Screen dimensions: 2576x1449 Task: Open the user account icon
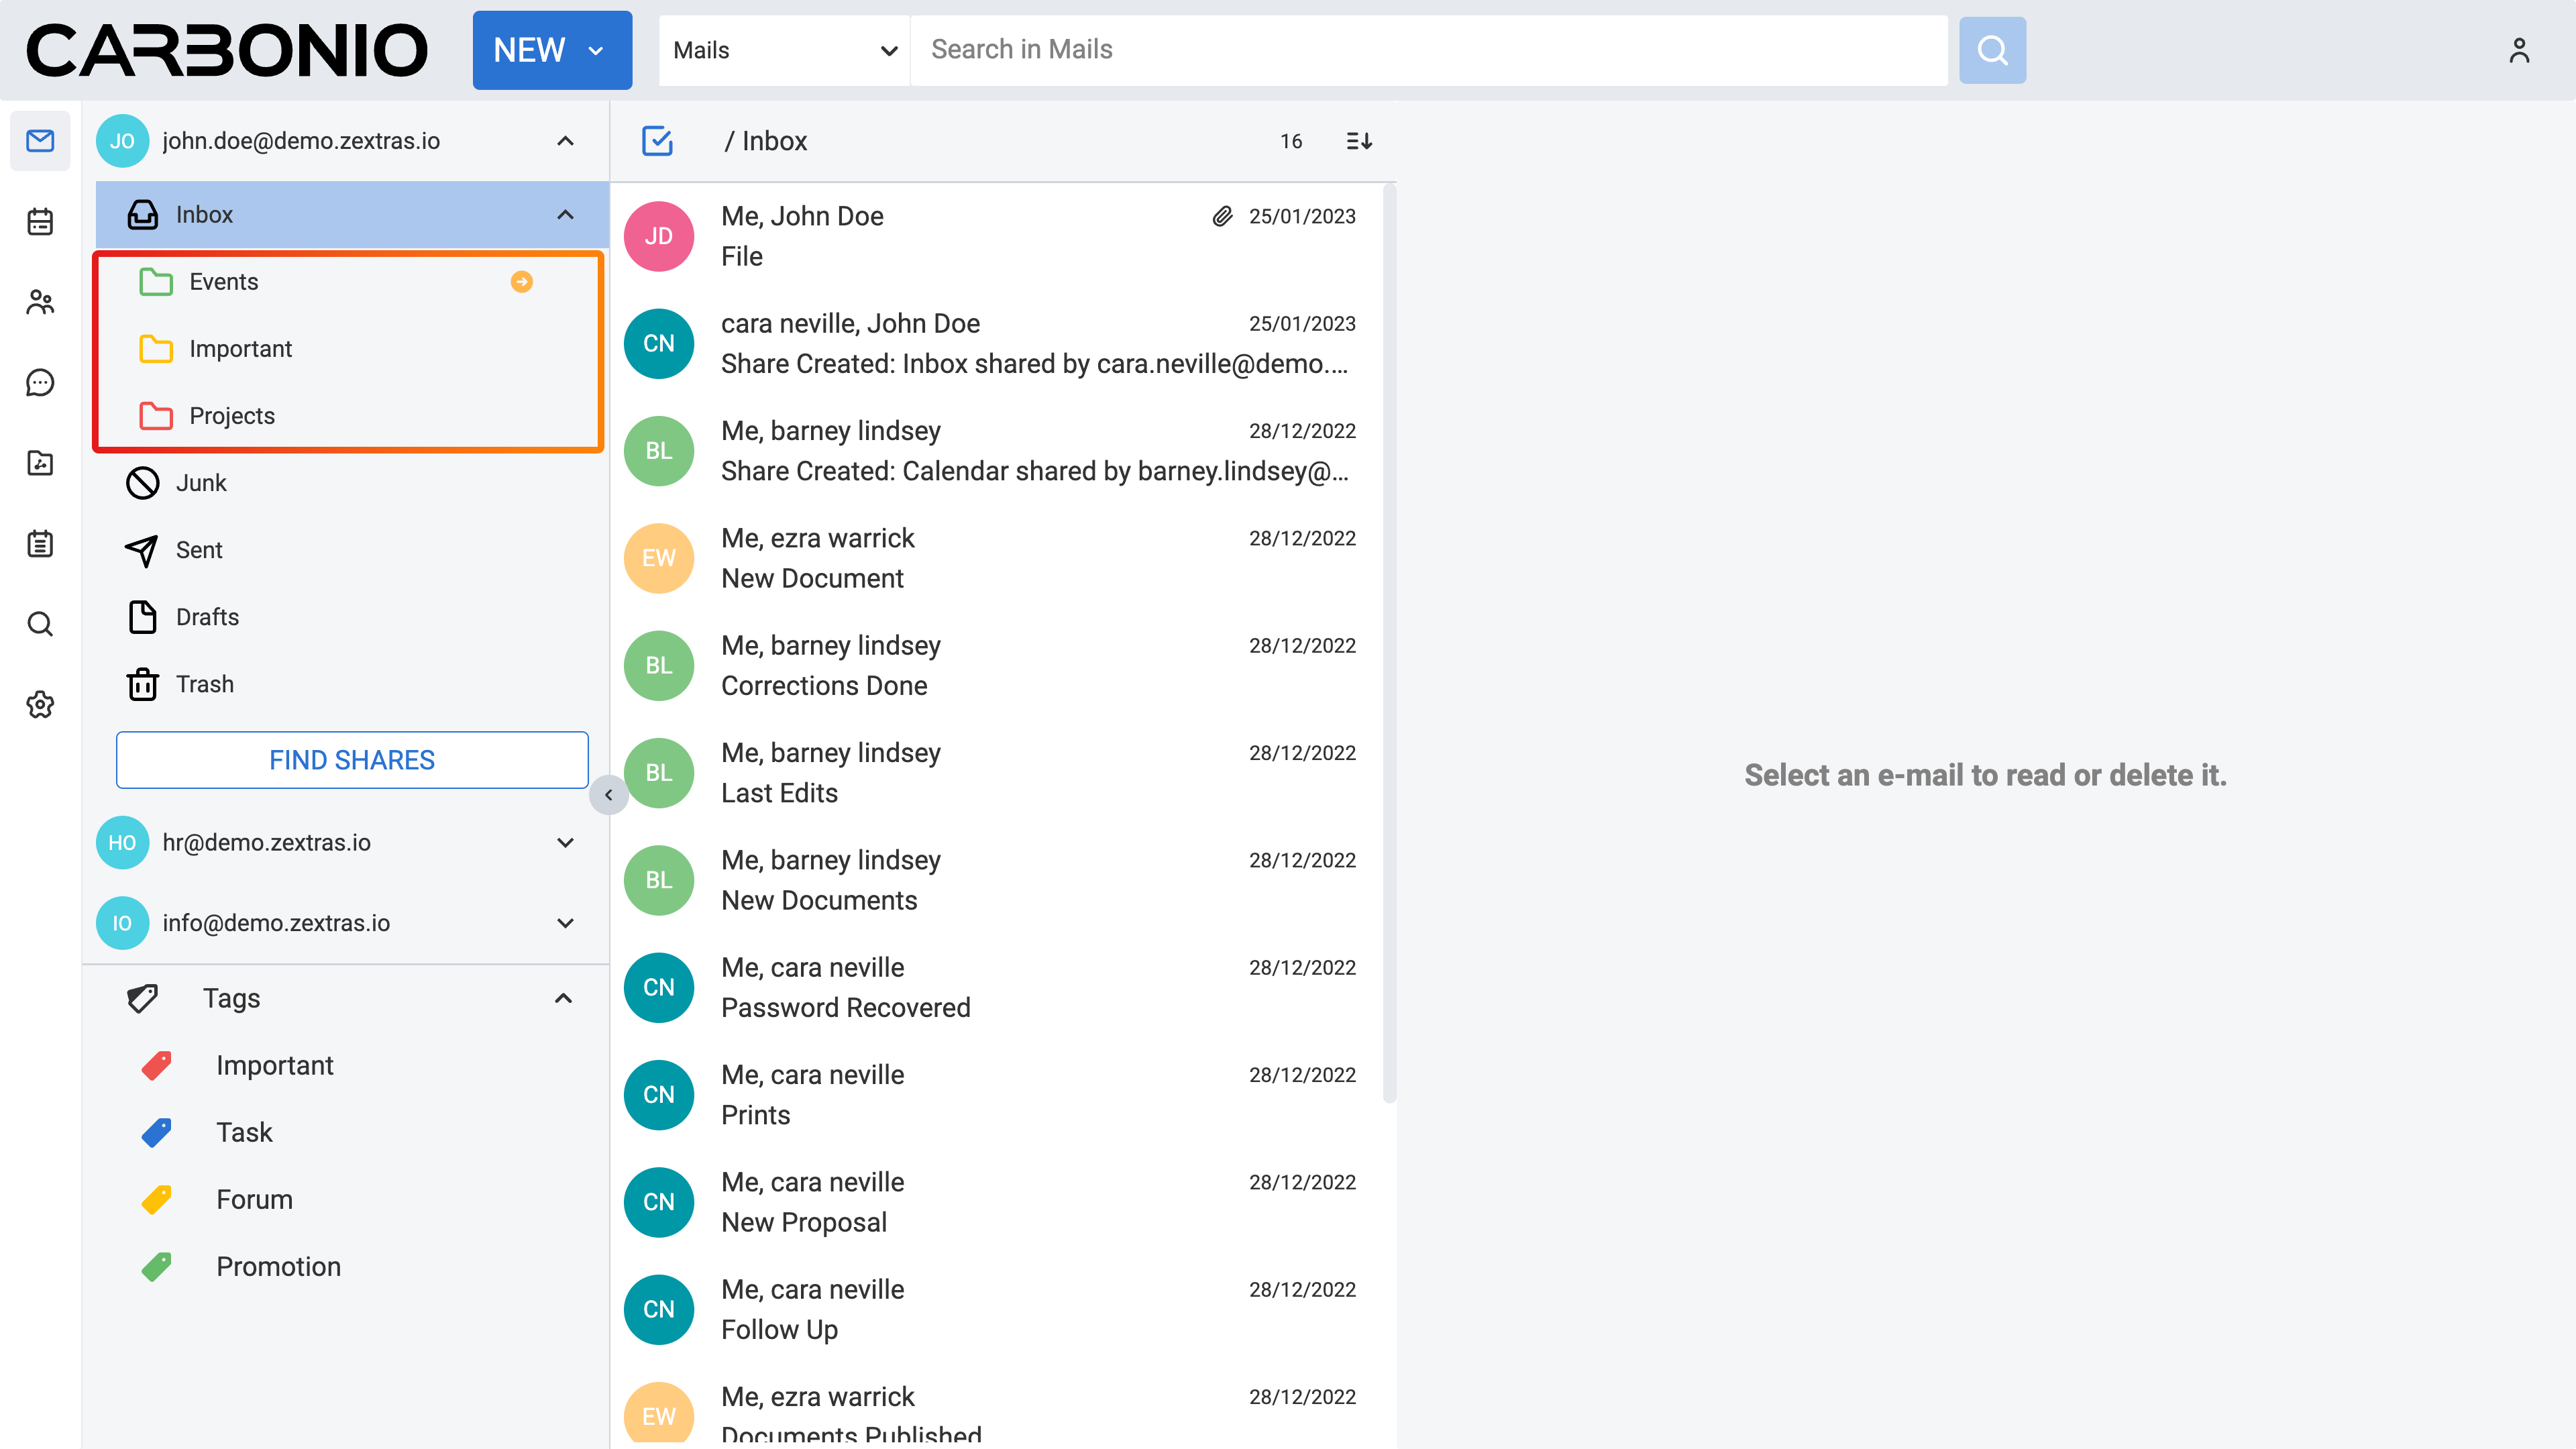tap(2518, 50)
